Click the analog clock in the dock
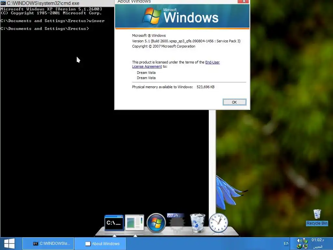333x250 pixels. [x=218, y=223]
